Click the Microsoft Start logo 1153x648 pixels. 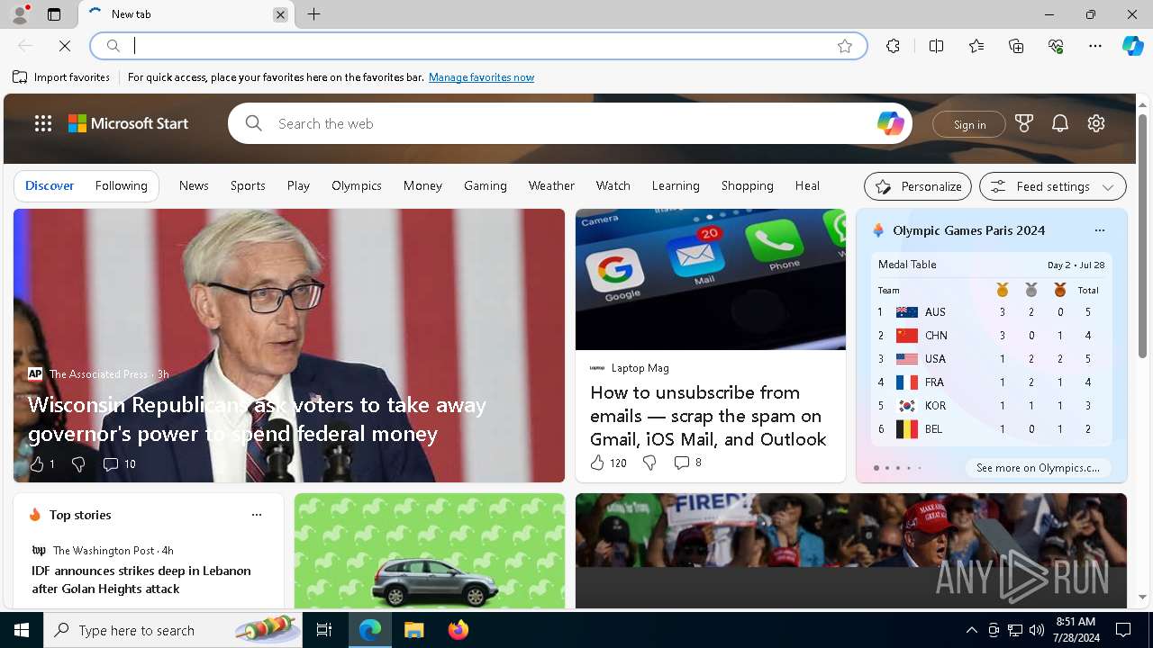click(128, 123)
